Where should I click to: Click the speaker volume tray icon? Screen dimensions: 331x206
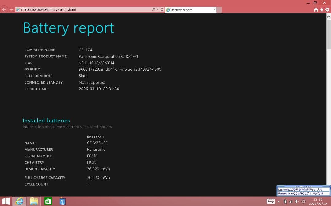tap(297, 201)
